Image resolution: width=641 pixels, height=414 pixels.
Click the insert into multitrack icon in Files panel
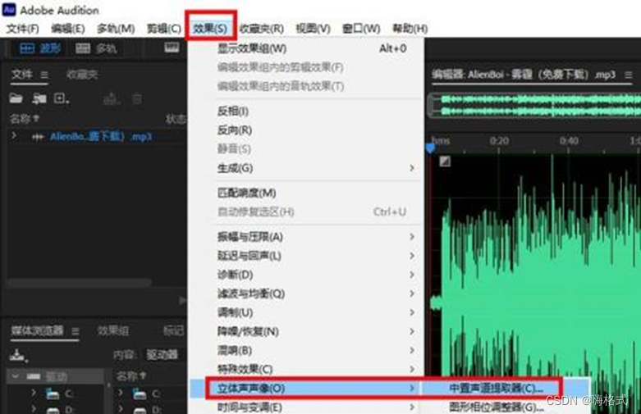tap(111, 99)
